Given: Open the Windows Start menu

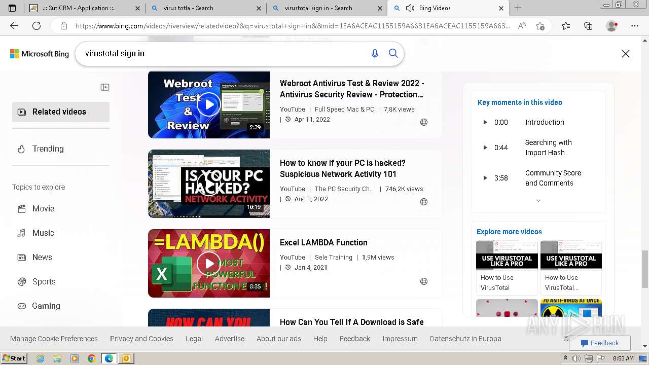Looking at the screenshot, I should pos(14,358).
